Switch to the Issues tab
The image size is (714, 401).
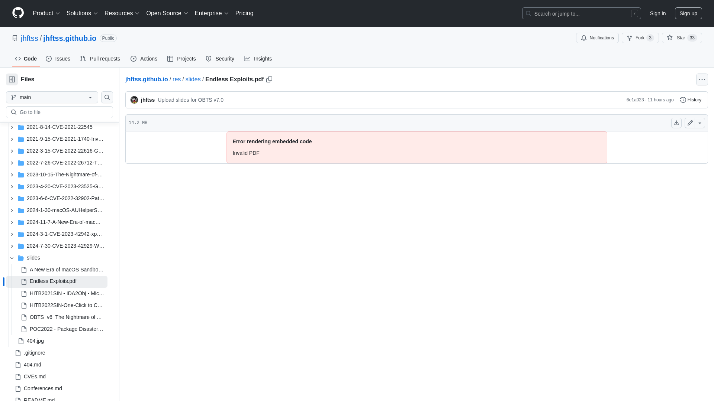click(x=58, y=59)
